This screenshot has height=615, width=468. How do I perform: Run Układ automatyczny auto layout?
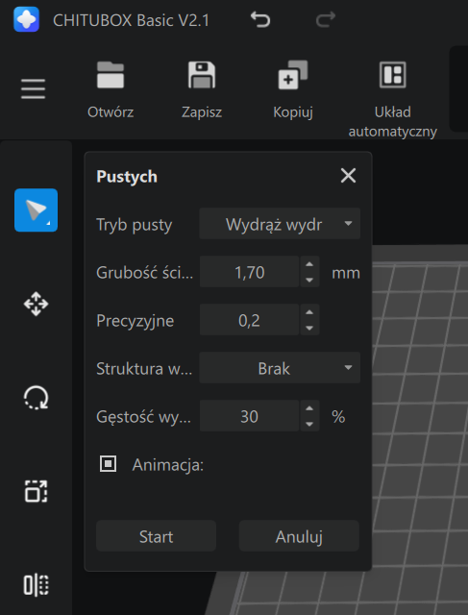point(393,75)
